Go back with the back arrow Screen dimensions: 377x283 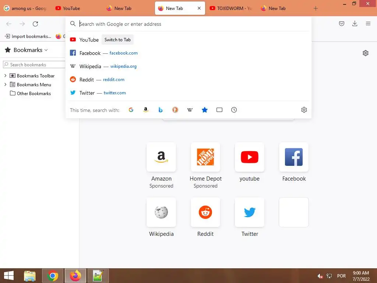(9, 24)
